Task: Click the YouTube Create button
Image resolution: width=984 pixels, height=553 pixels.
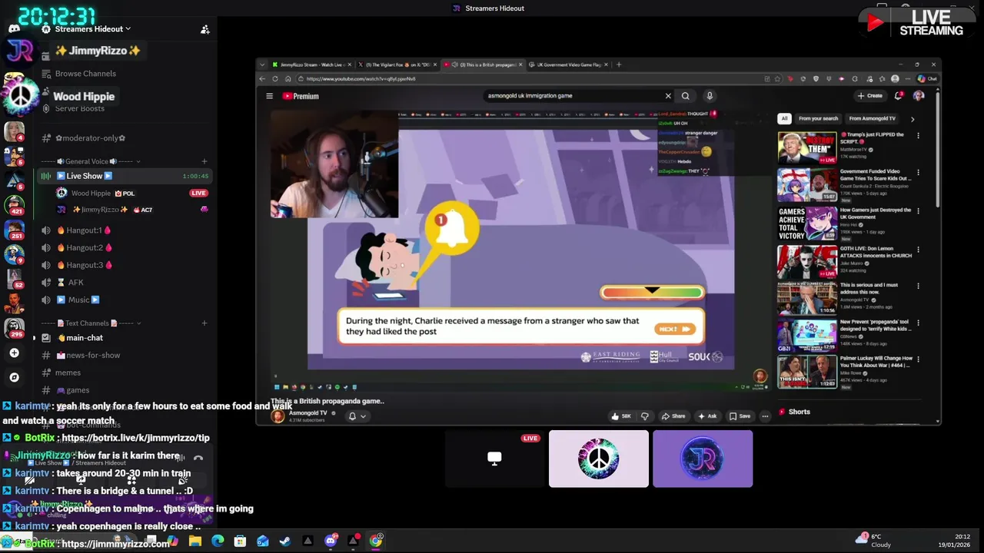Action: pos(870,96)
